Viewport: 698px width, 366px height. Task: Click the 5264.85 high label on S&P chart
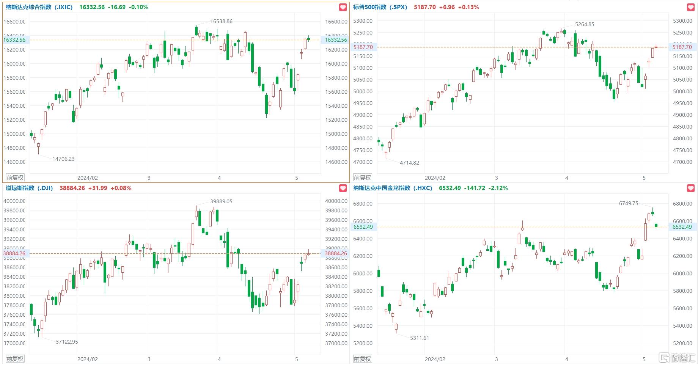coord(585,24)
